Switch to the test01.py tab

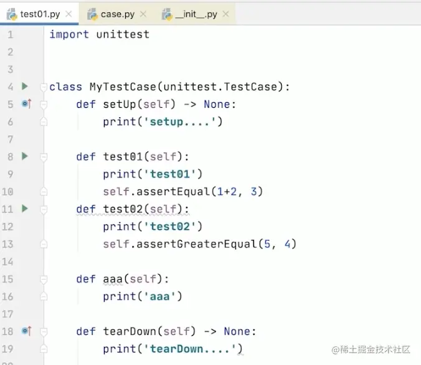(40, 14)
